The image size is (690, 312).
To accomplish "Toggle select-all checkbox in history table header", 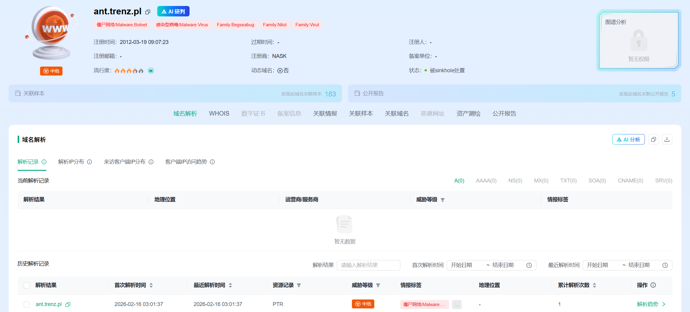I will (27, 285).
